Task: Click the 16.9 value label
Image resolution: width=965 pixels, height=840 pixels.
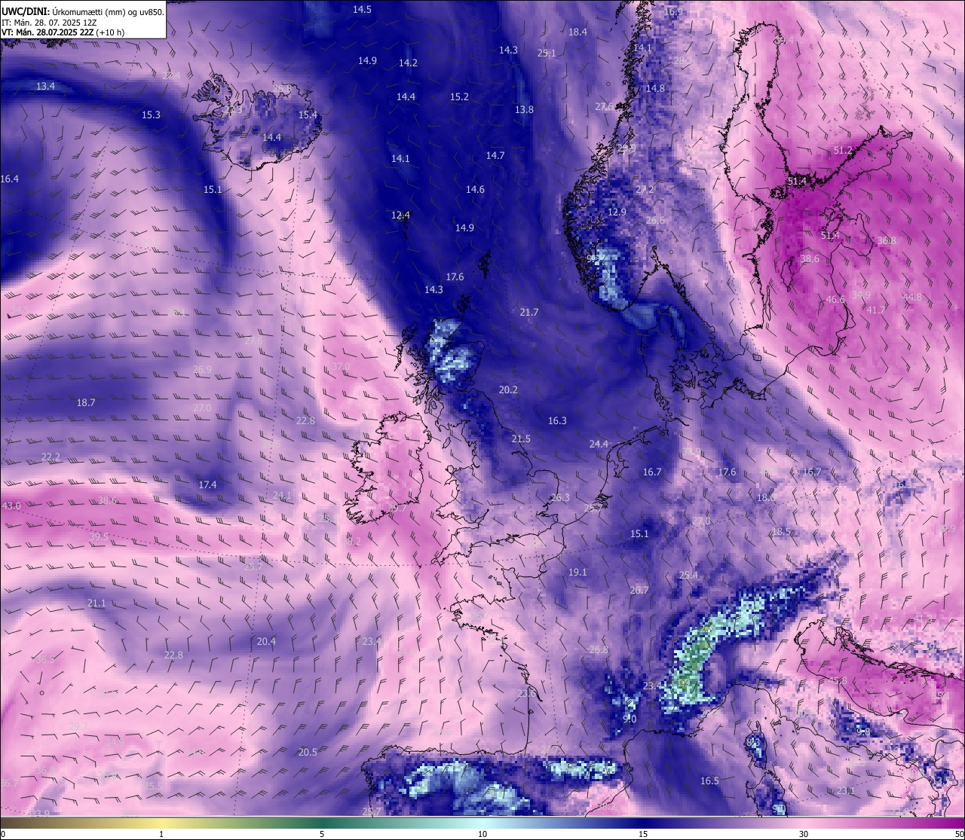Action: click(673, 12)
